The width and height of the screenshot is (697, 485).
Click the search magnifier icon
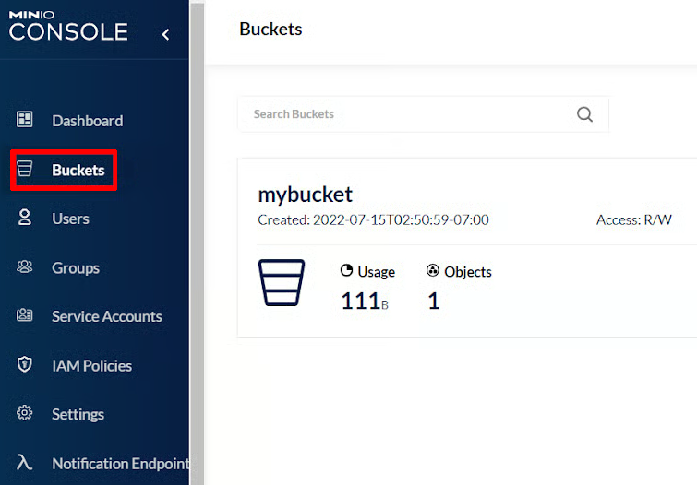pos(584,114)
